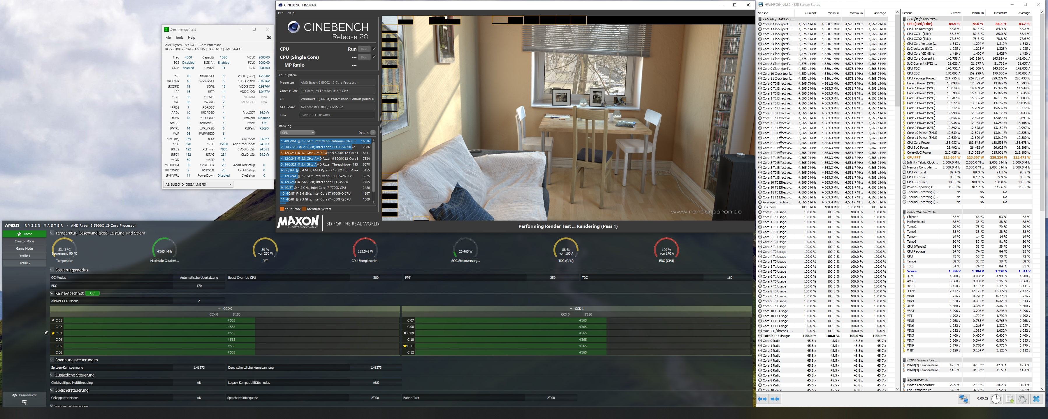The height and width of the screenshot is (419, 1048).
Task: Click Ryzen Master Home house icon
Action: pos(19,234)
